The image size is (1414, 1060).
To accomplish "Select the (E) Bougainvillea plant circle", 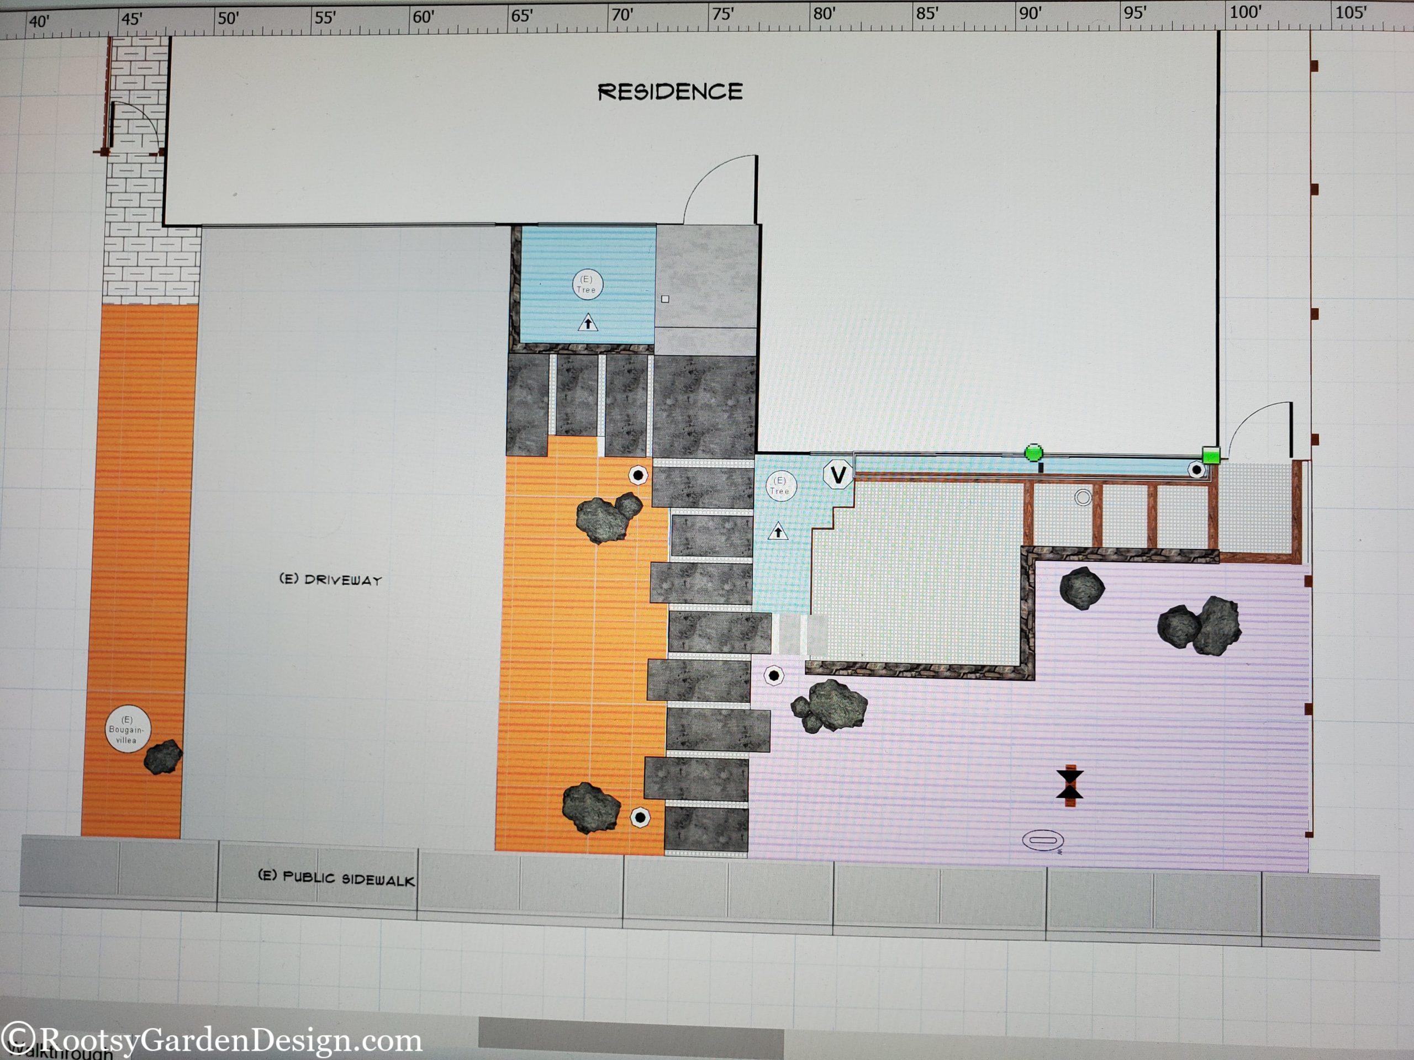I will [127, 729].
